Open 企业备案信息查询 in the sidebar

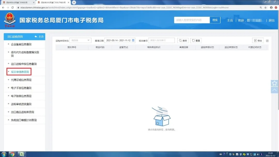coord(21,44)
